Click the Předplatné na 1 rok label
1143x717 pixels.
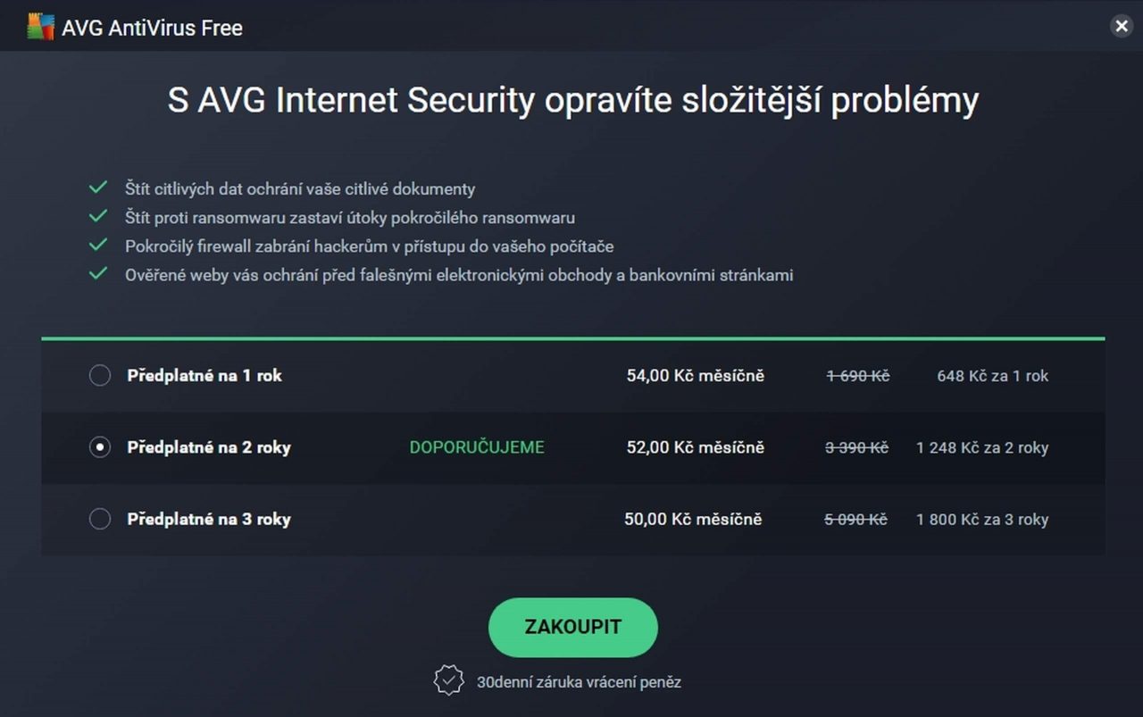tap(204, 376)
